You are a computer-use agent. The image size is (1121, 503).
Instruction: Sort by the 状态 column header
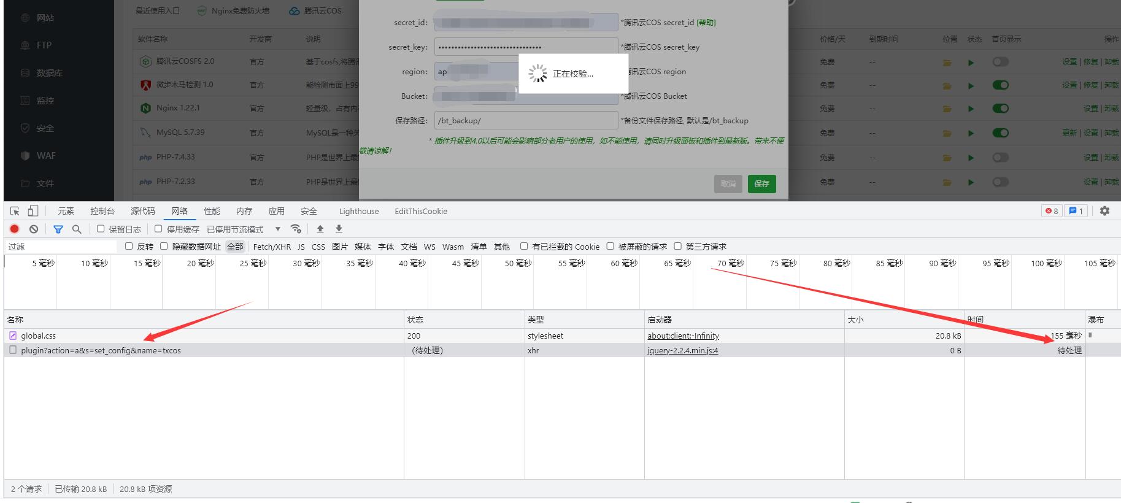464,320
